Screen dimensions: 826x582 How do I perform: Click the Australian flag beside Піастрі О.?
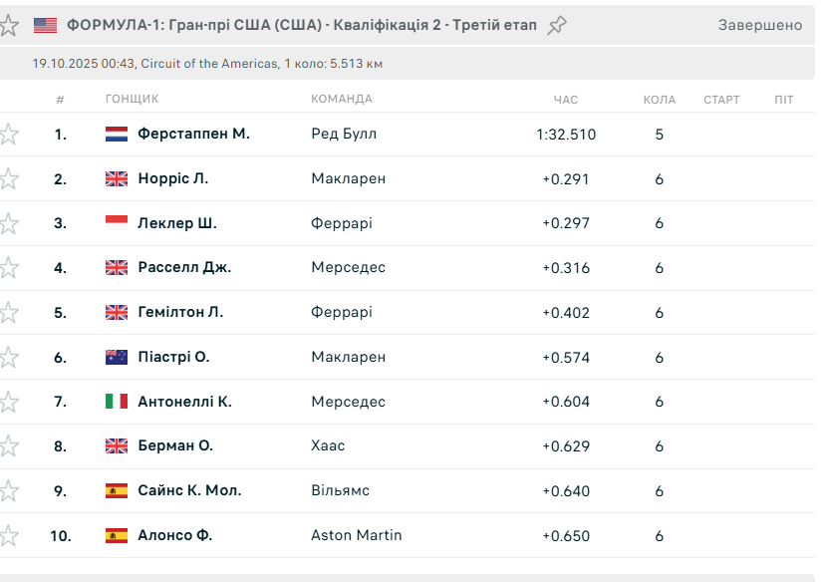click(117, 357)
